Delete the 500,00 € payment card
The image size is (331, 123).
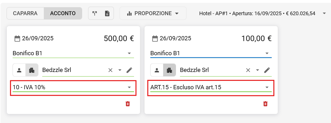[128, 104]
